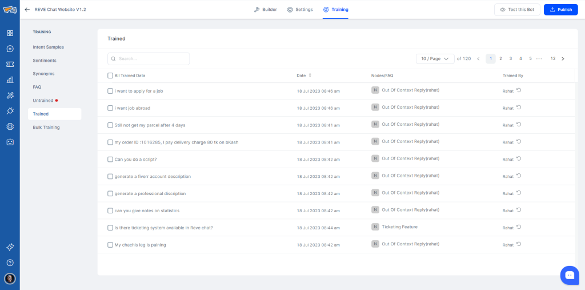This screenshot has width=585, height=290.
Task: Click the sparkle AI icon in sidebar
Action: coord(10,247)
